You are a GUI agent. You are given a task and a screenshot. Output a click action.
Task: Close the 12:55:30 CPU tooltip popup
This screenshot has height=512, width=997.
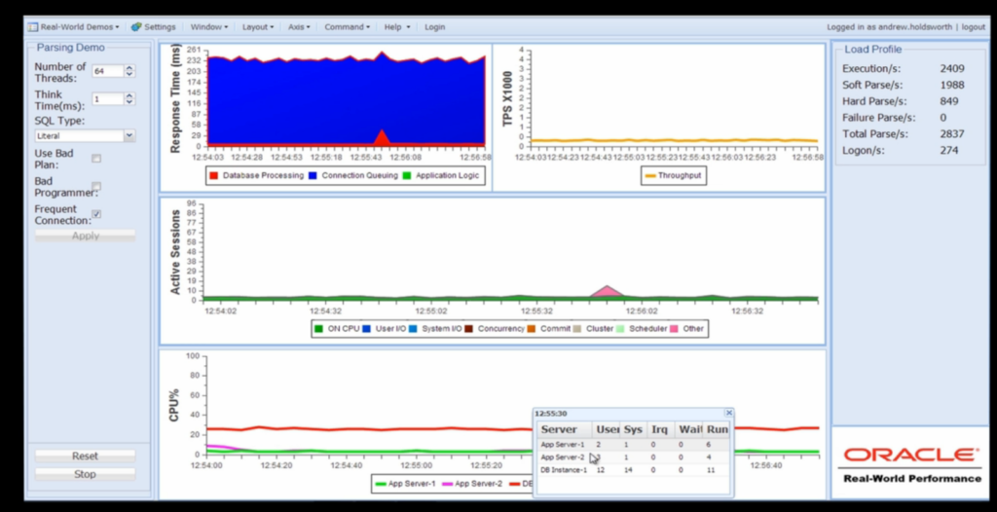pos(728,413)
